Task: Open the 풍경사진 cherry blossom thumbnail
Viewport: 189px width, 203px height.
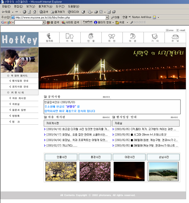Action: pos(95,171)
